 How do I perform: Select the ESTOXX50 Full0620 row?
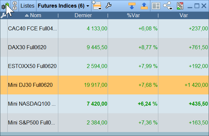pos(105,66)
